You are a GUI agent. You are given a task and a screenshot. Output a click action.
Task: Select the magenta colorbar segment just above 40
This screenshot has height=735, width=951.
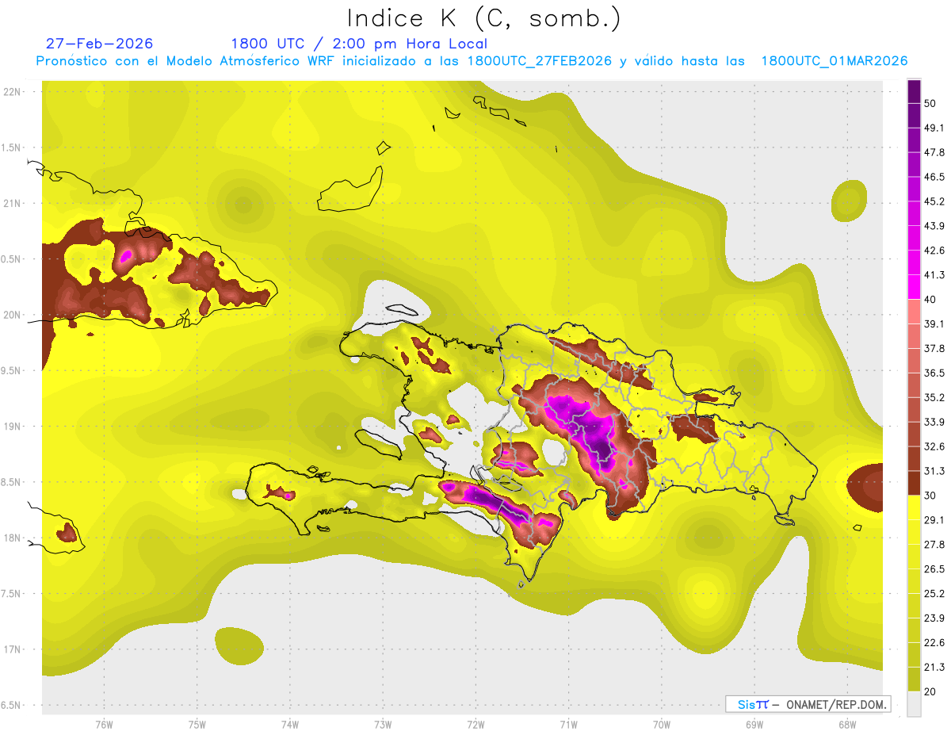click(x=914, y=287)
